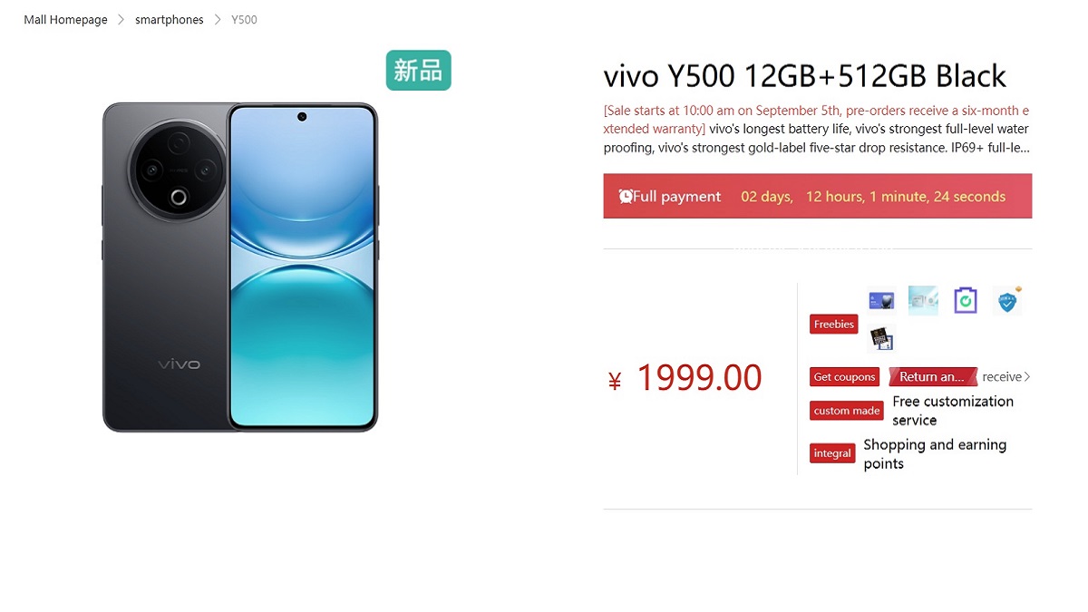The height and width of the screenshot is (612, 1088).
Task: Click the green new-product badge
Action: coord(418,71)
